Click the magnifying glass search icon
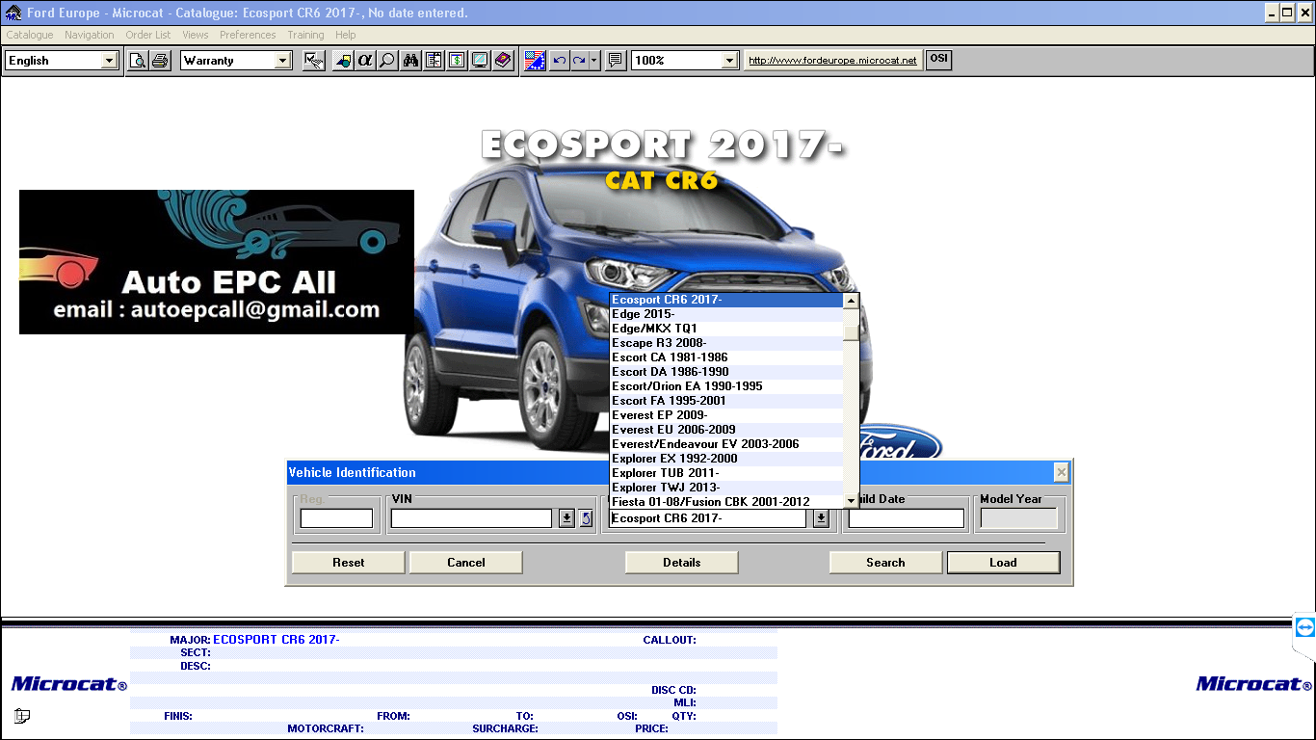The height and width of the screenshot is (740, 1316). point(386,60)
